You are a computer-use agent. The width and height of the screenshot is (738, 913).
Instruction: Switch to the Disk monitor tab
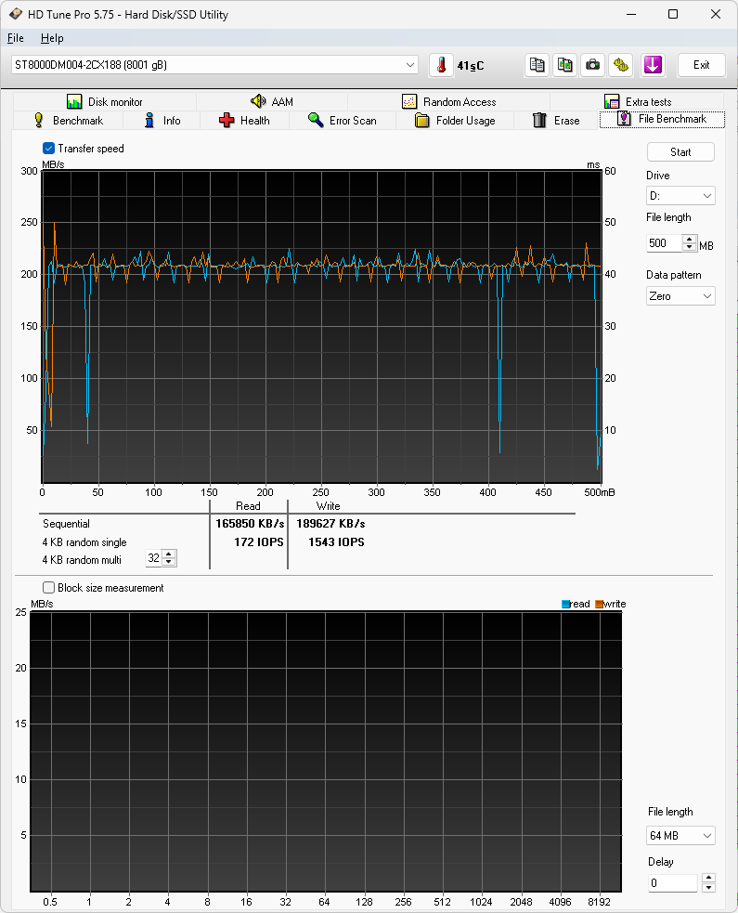[105, 102]
